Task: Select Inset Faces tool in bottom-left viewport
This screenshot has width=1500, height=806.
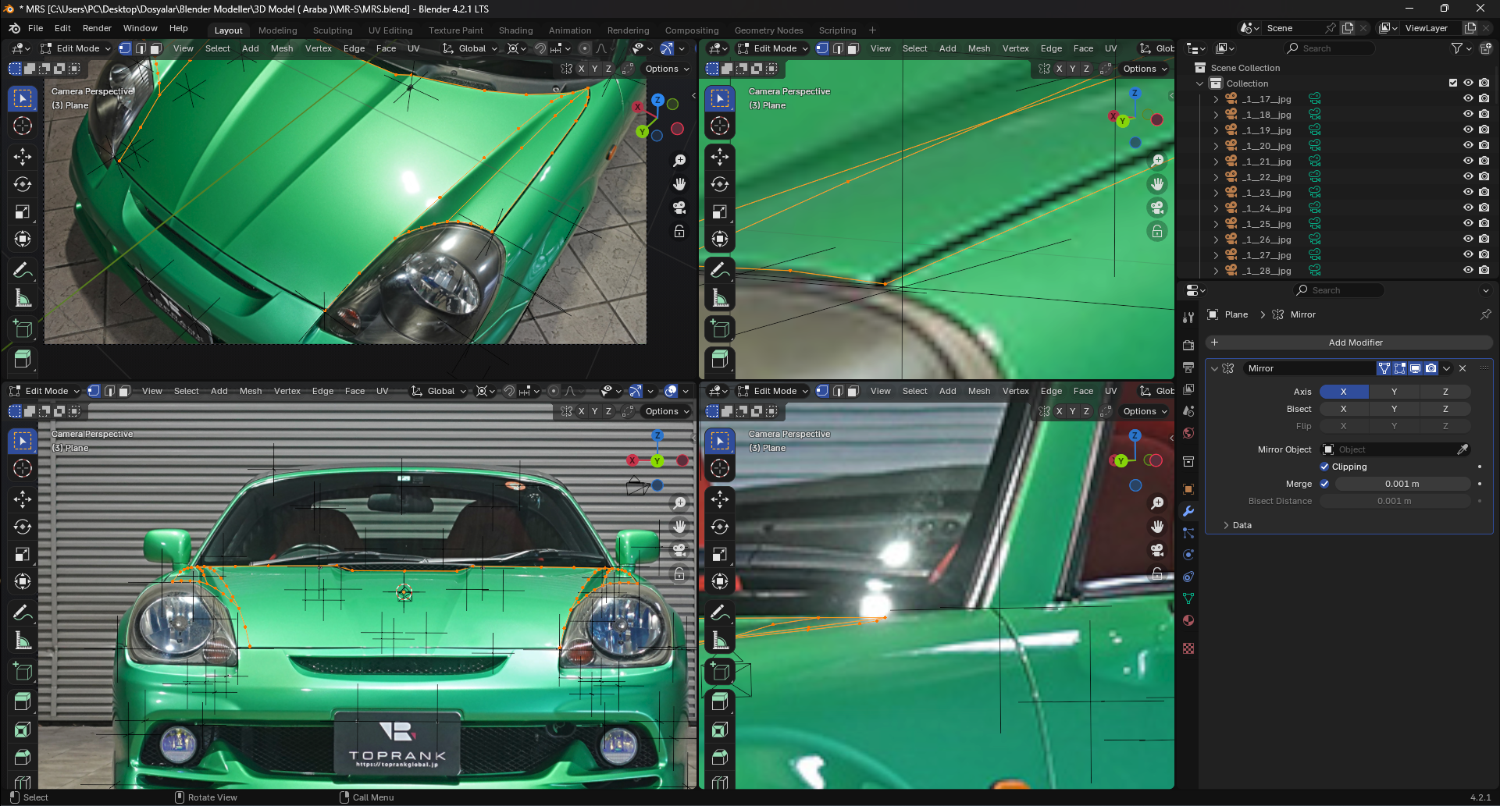Action: tap(23, 730)
